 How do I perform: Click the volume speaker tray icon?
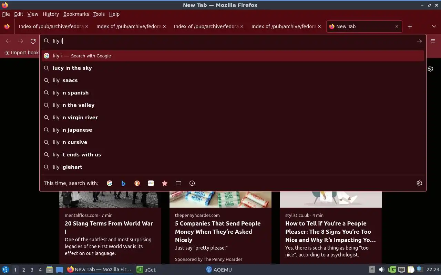tap(381, 269)
